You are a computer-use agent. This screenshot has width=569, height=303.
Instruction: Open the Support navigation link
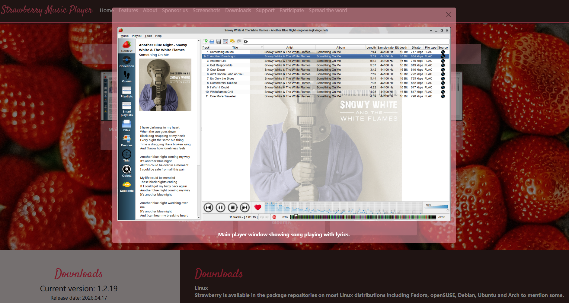point(265,10)
